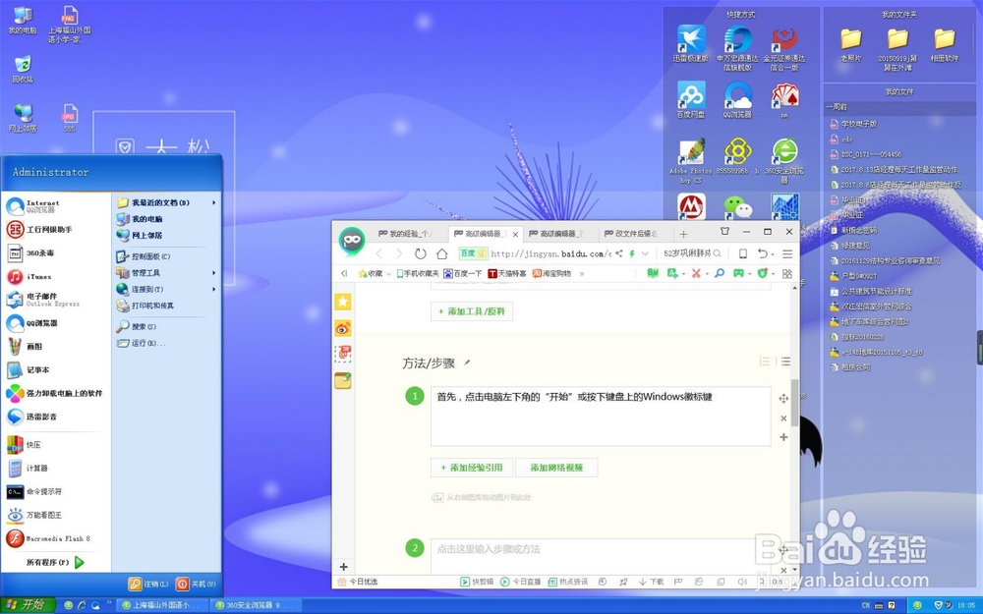Open address bar dropdown chevron
The height and width of the screenshot is (614, 983).
(x=645, y=253)
